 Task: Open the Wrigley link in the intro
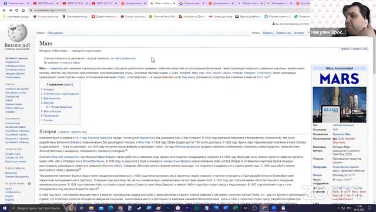click(121, 77)
